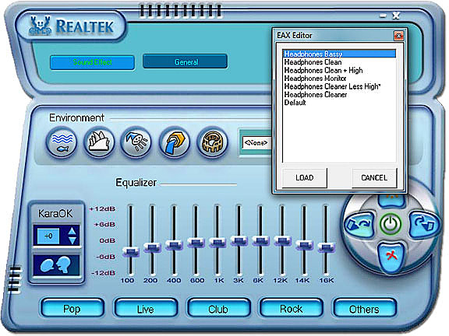Minimize the Realtek audio manager window
The image size is (449, 336).
click(384, 16)
